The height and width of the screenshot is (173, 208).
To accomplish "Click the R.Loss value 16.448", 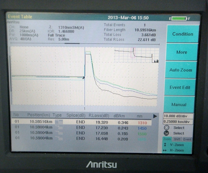I will tap(102, 139).
